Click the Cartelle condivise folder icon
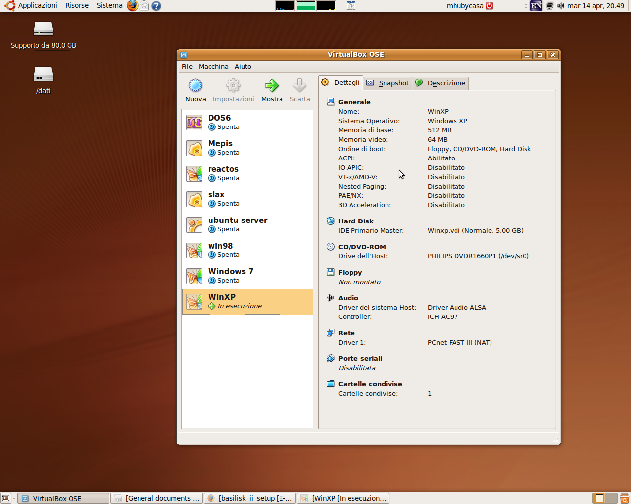631x504 pixels. coord(331,384)
